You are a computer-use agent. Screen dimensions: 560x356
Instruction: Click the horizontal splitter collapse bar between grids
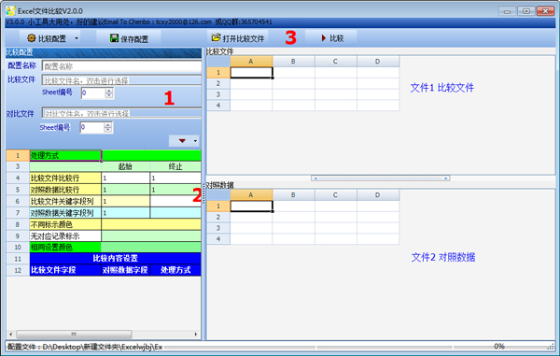click(381, 178)
